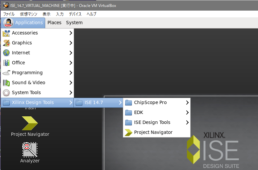
Task: Expand the ChipScope Pro submenu arrow
Action: [187, 102]
